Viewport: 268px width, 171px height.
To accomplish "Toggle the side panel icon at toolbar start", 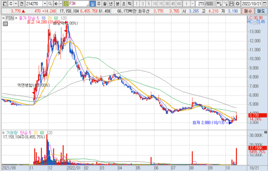I will [x=5, y=3].
